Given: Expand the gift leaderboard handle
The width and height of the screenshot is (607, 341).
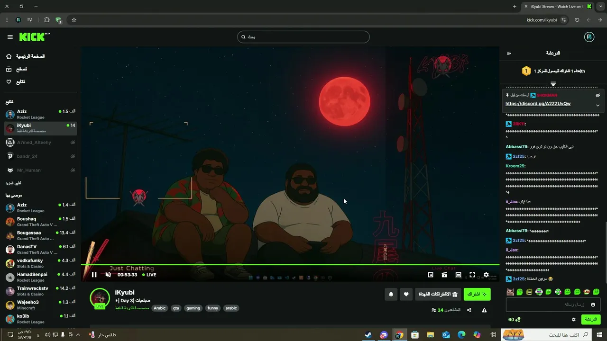Looking at the screenshot, I should 553,84.
